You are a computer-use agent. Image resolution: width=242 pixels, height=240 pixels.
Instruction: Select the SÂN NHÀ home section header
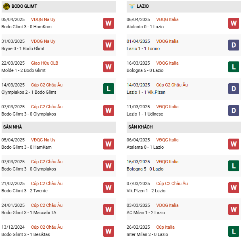point(13,127)
